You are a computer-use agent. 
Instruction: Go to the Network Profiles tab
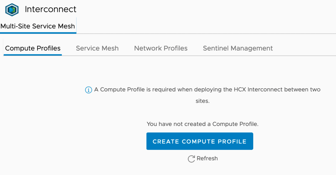[161, 48]
